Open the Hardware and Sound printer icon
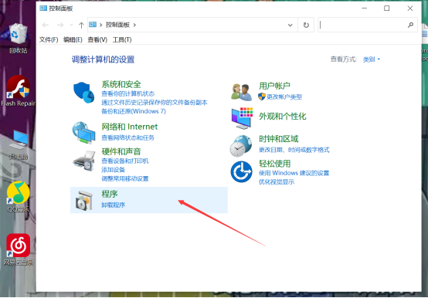The height and width of the screenshot is (298, 428). coord(83,161)
